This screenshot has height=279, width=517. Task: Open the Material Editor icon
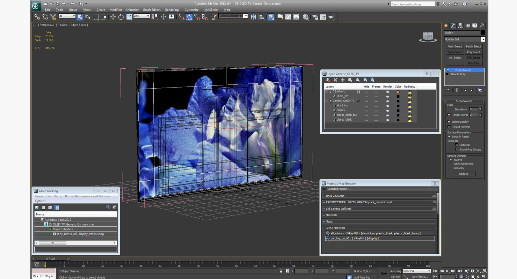pyautogui.click(x=306, y=17)
